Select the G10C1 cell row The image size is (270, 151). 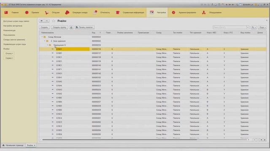point(153,57)
